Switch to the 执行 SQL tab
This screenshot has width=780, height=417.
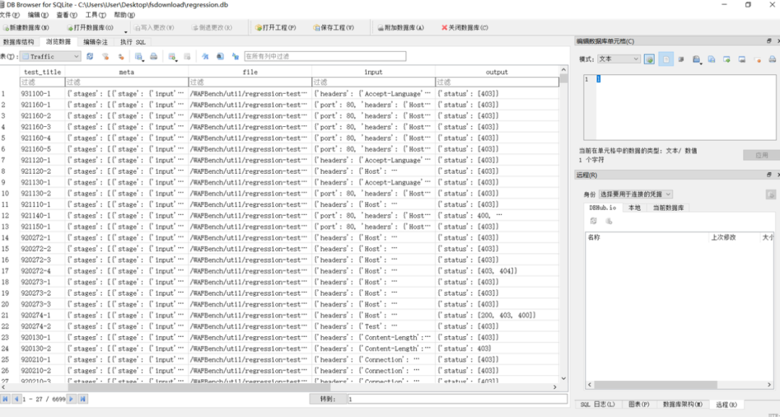[133, 43]
